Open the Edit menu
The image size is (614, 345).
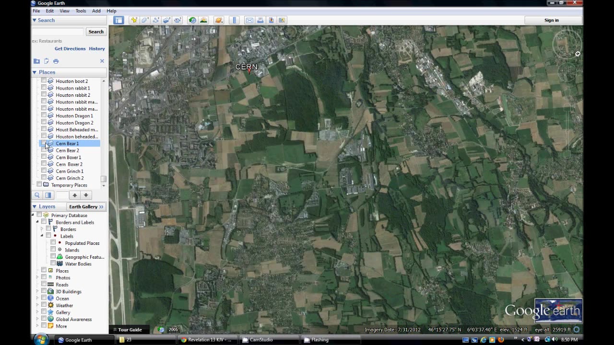point(50,11)
